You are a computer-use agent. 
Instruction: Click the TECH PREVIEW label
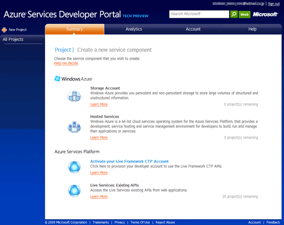136,16
